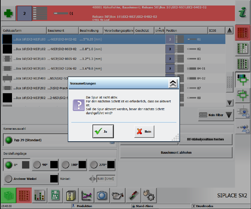Click the Position column header
Viewport: 251px width, 209px height.
coord(186,30)
